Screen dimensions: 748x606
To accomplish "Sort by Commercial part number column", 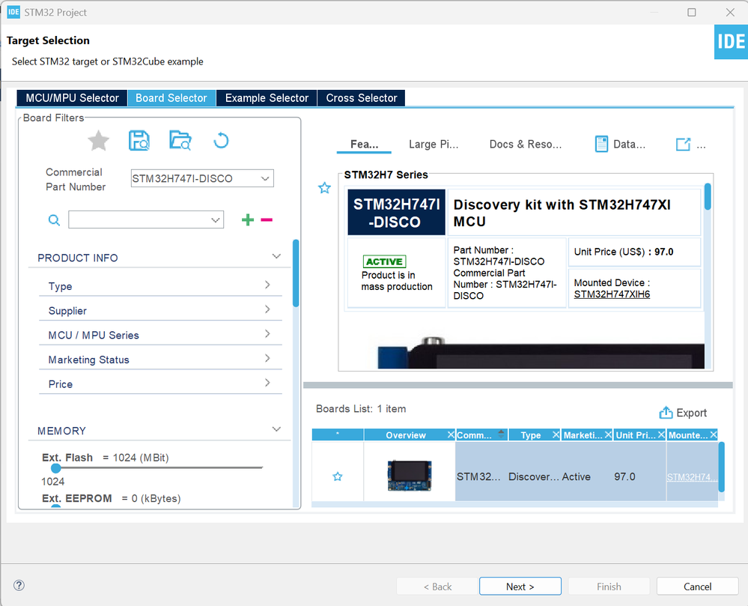I will (x=481, y=434).
